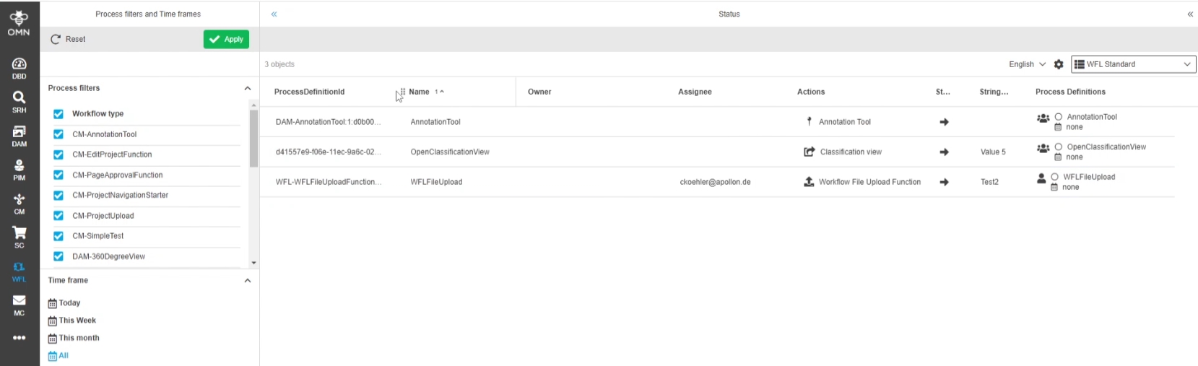Click the arrow icon in AnnotationTool row

[x=944, y=122]
